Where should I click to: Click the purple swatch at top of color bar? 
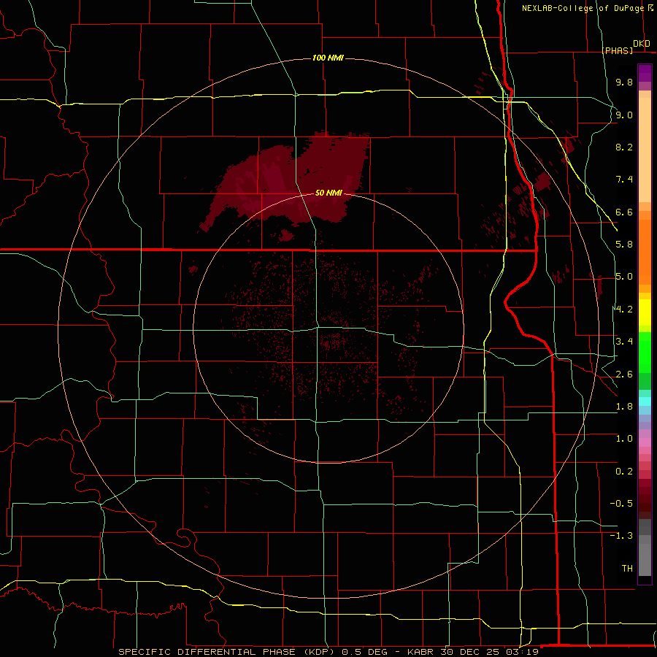click(645, 73)
